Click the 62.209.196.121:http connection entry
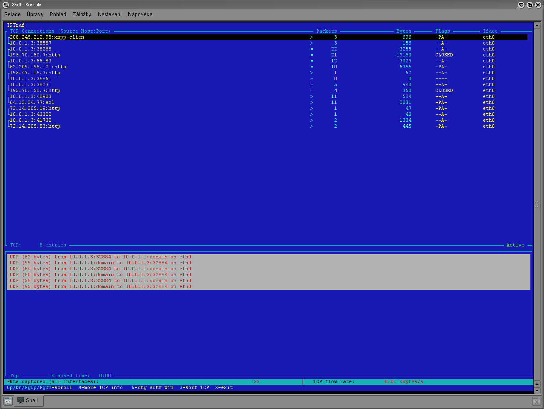The image size is (544, 409). 38,67
